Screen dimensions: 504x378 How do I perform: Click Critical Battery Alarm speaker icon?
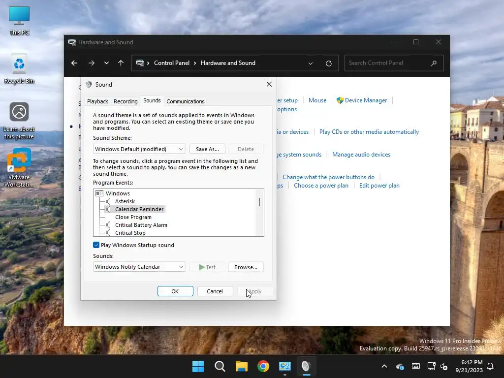click(x=109, y=225)
